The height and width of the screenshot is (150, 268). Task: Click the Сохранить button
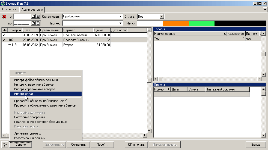[78, 145]
